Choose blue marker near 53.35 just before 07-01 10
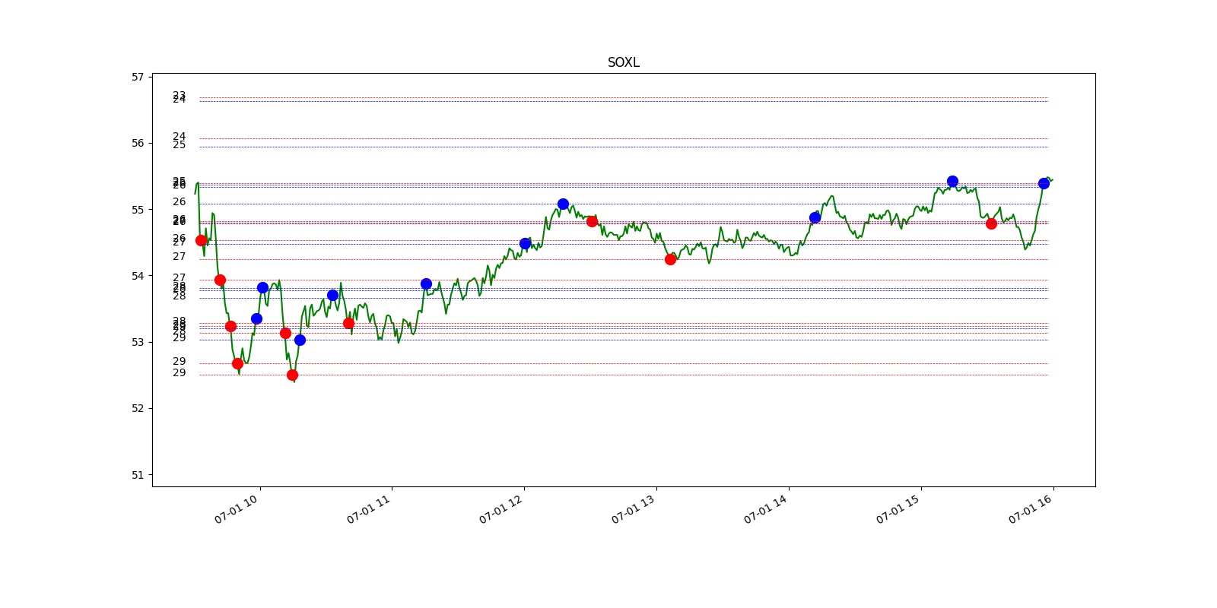The height and width of the screenshot is (608, 1217). coord(256,318)
